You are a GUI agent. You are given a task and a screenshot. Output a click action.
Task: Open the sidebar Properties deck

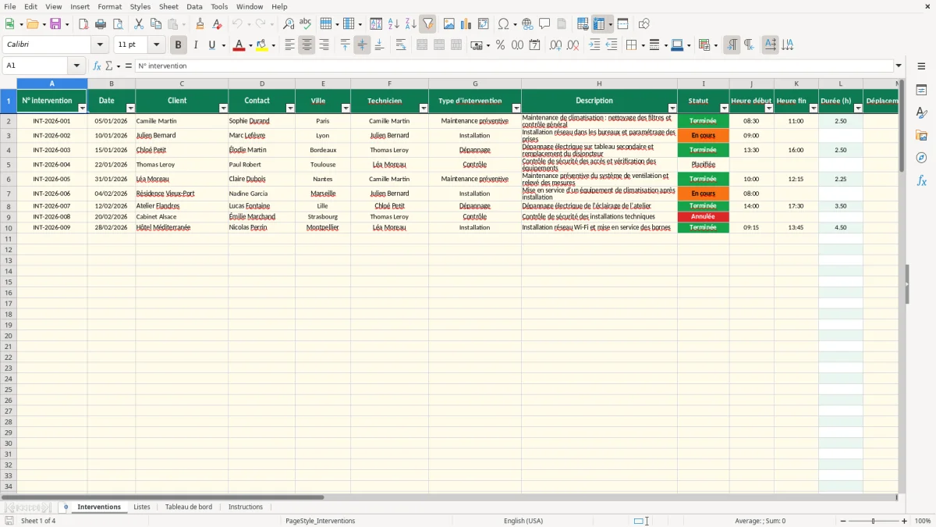[921, 91]
